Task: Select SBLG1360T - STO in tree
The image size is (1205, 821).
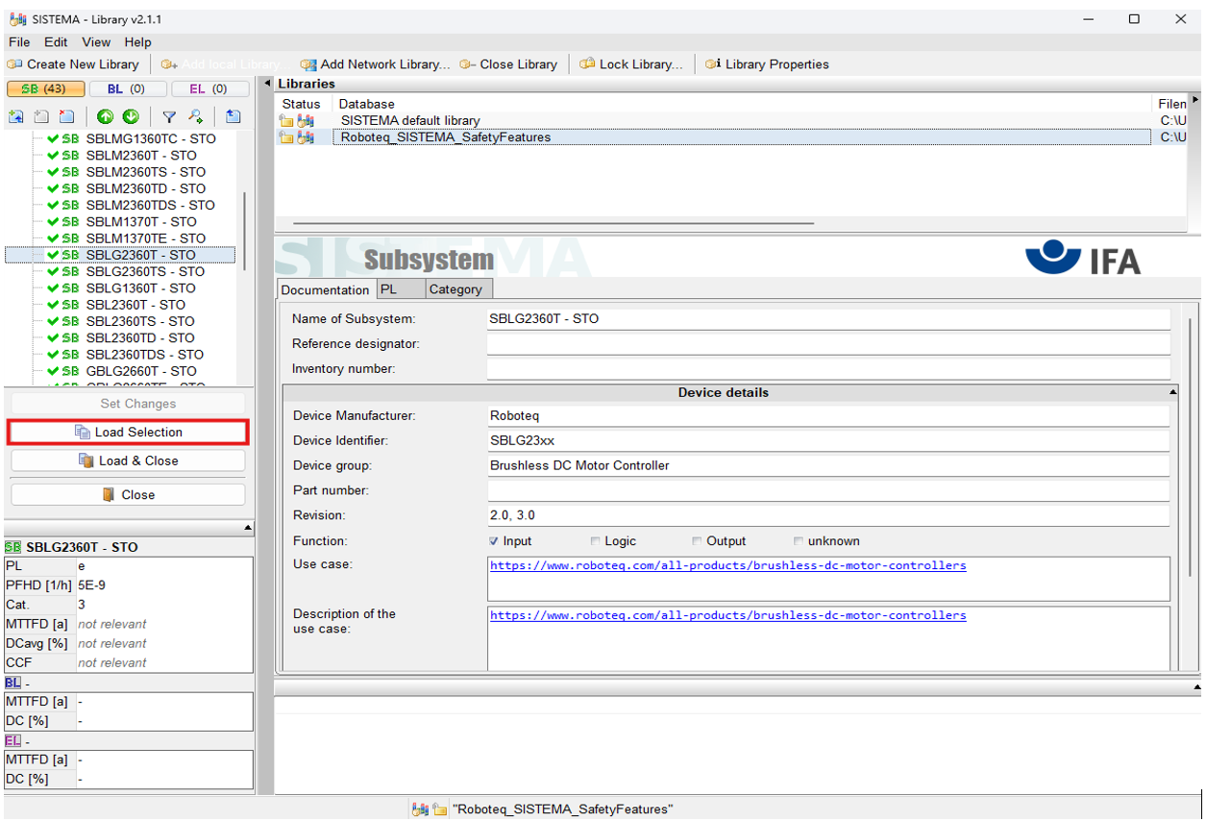Action: point(140,288)
